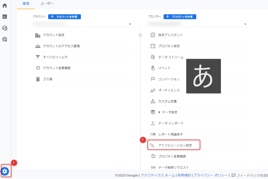Image resolution: width=268 pixels, height=179 pixels.
Task: Open データ ストリーム settings
Action: pyautogui.click(x=171, y=57)
